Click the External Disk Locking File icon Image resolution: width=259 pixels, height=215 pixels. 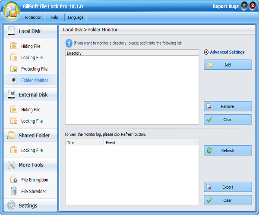pos(14,120)
